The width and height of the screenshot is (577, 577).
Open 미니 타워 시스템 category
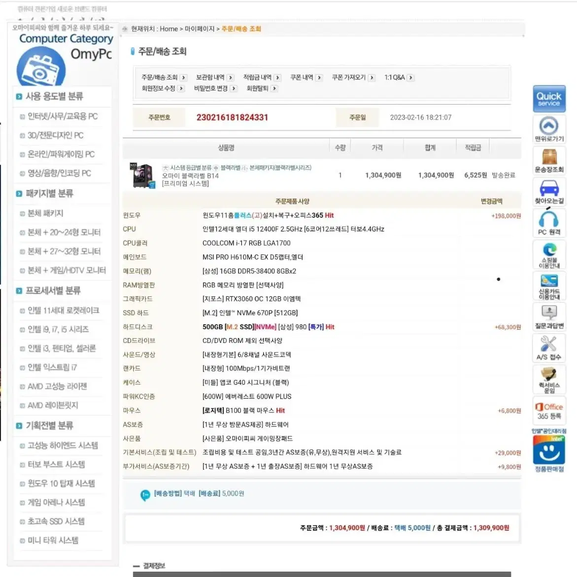[53, 541]
